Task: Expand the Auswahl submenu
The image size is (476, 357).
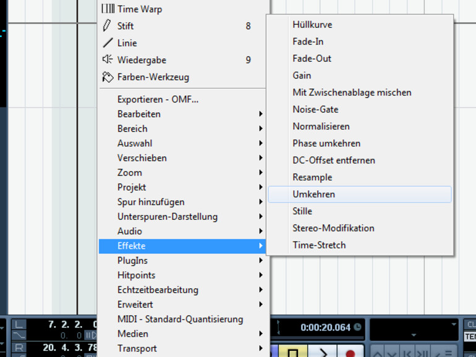Action: tap(182, 143)
